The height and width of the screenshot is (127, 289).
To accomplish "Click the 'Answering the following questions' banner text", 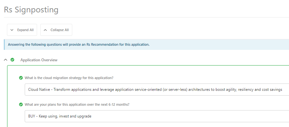I will 79,44.
